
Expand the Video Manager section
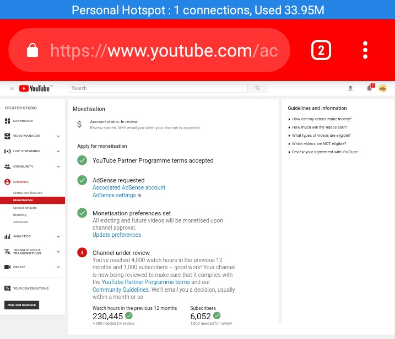tap(58, 136)
